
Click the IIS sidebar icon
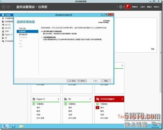(3, 38)
